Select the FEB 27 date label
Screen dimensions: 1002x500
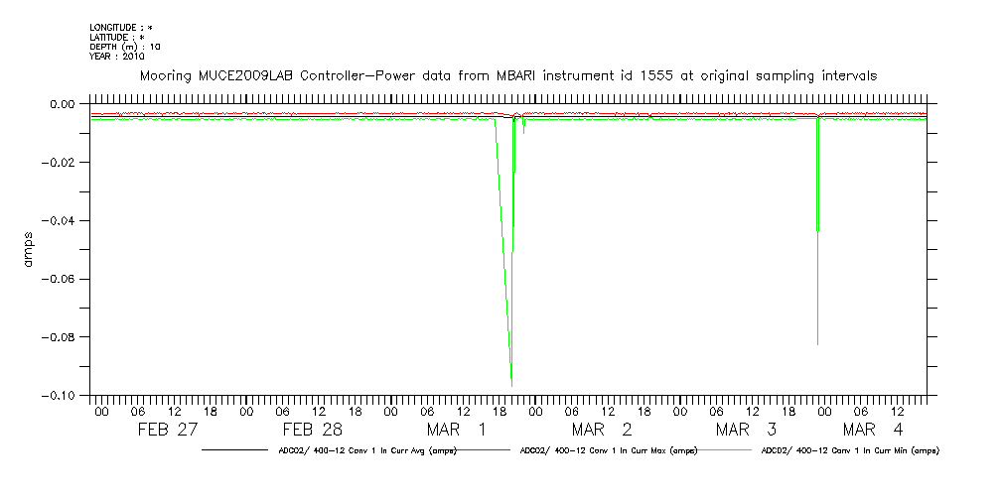click(x=167, y=430)
